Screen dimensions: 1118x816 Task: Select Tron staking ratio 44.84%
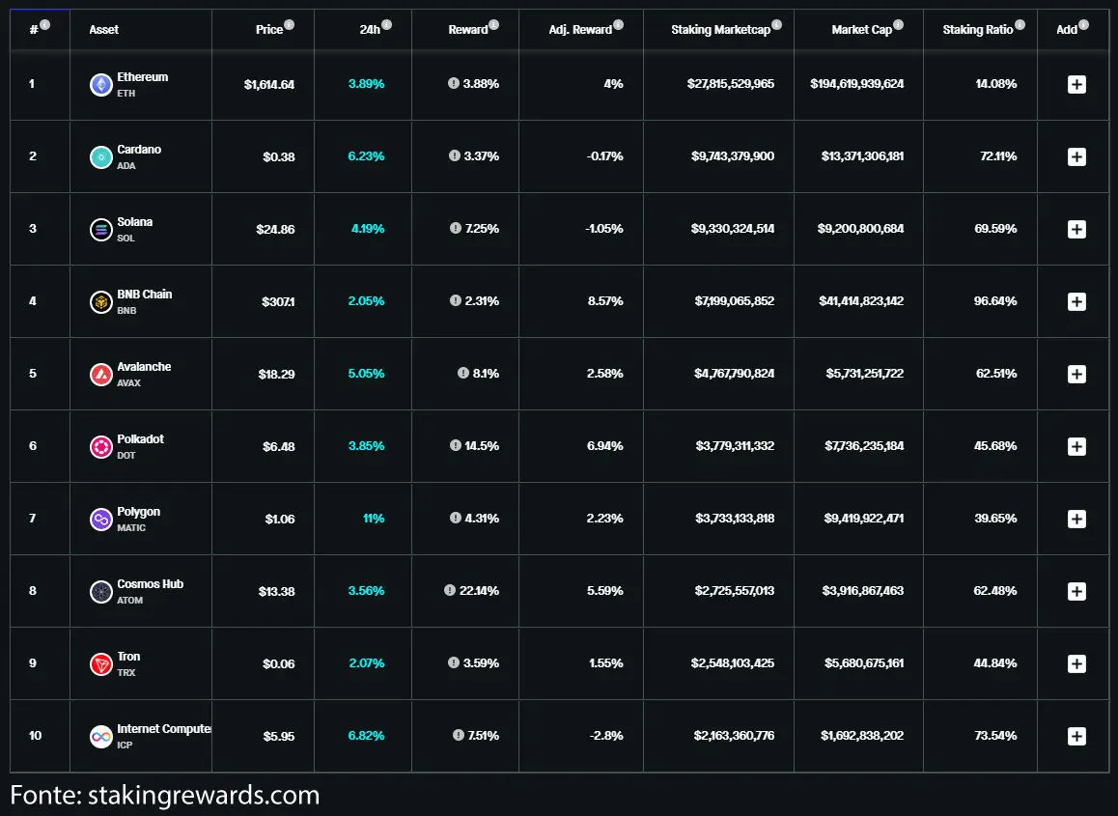click(x=995, y=662)
